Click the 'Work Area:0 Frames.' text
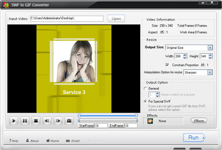 (194, 32)
